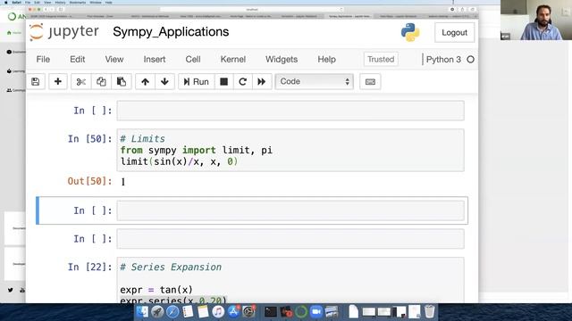The width and height of the screenshot is (572, 321).
Task: Open the Cell menu
Action: coord(193,60)
